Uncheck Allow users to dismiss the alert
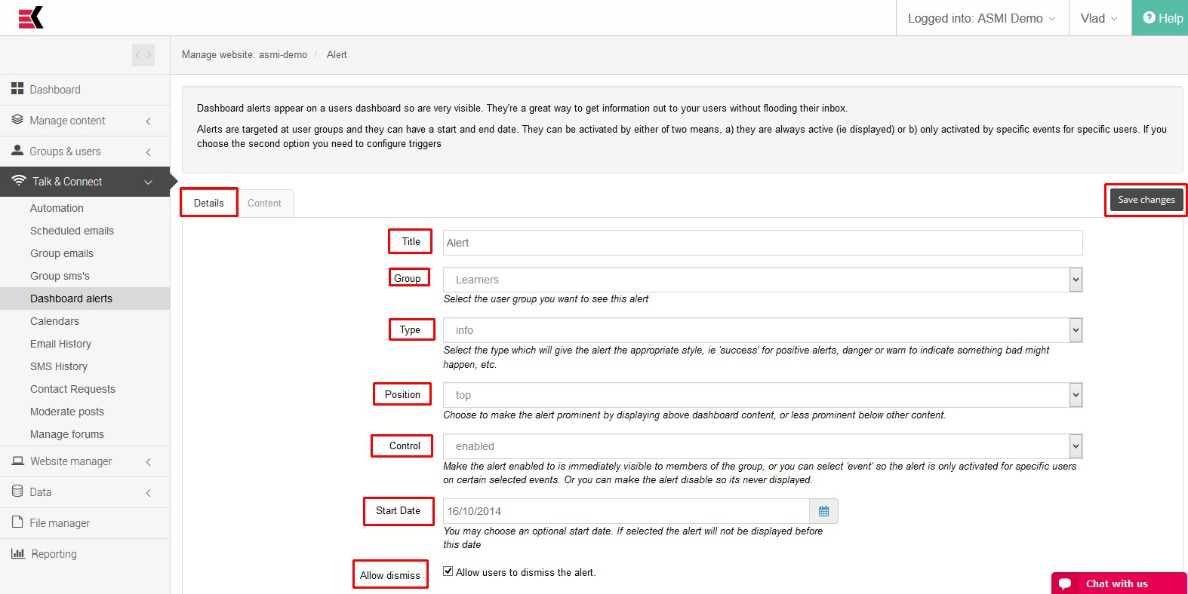The image size is (1188, 594). 448,571
